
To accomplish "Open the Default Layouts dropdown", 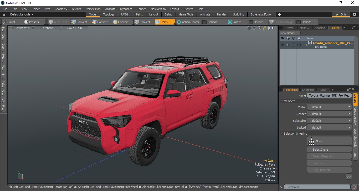I will 22,14.
